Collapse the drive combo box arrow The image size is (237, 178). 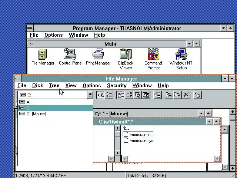click(x=90, y=95)
